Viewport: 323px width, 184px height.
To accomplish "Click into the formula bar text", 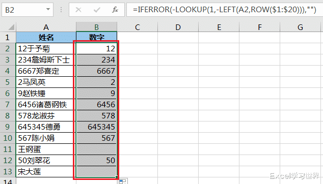I will (x=225, y=10).
